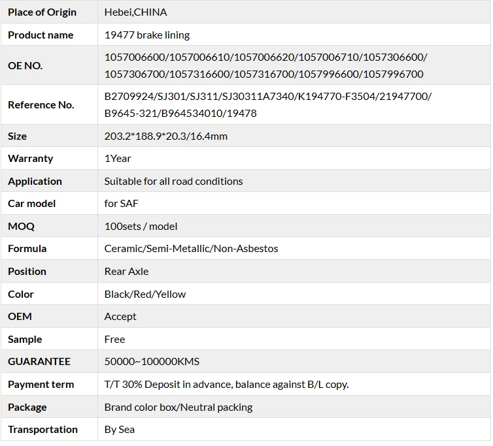Click the Reference No. label
Screen dimensions: 493x446
click(41, 104)
